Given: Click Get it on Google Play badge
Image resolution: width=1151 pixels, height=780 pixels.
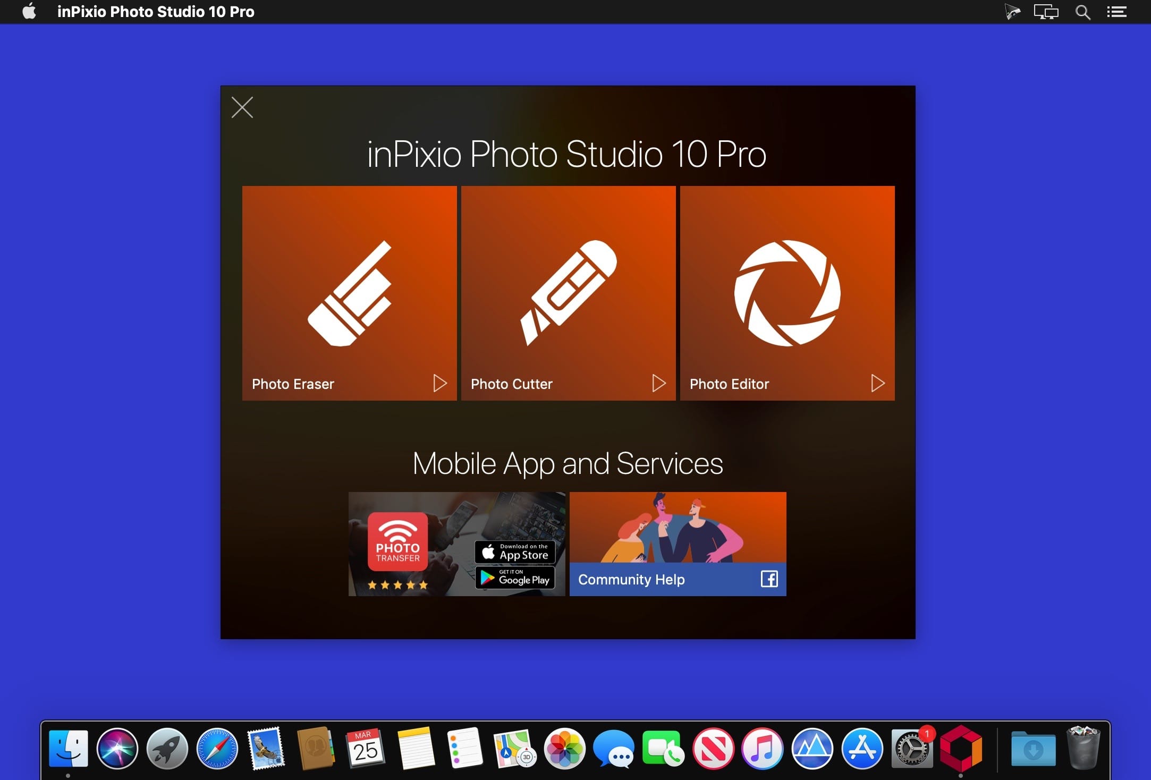Looking at the screenshot, I should 515,578.
